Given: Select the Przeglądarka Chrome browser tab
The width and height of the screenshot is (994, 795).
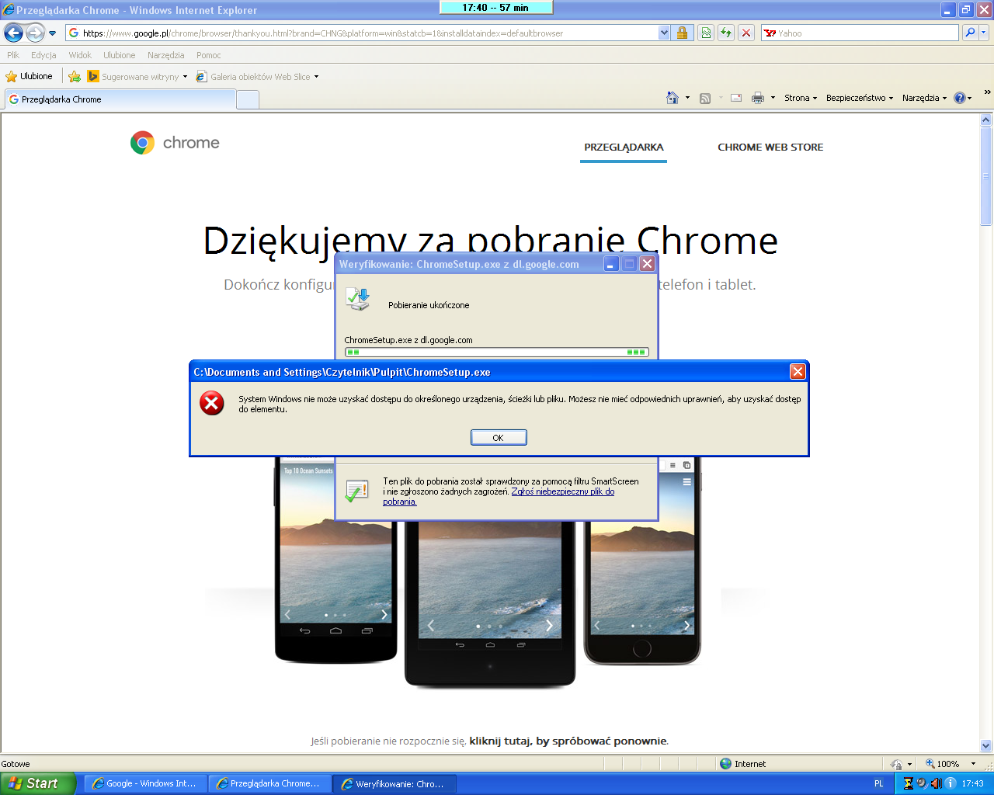Looking at the screenshot, I should [x=120, y=99].
